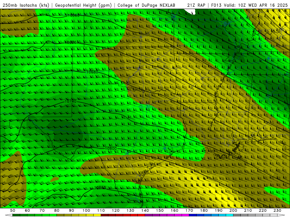This screenshot has height=217, width=290.
Task: Click the dark gray swatch right of 200
Action: click(x=237, y=215)
